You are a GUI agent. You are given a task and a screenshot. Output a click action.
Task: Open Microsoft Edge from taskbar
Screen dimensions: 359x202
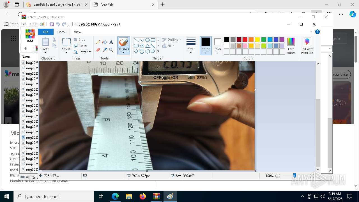click(115, 197)
